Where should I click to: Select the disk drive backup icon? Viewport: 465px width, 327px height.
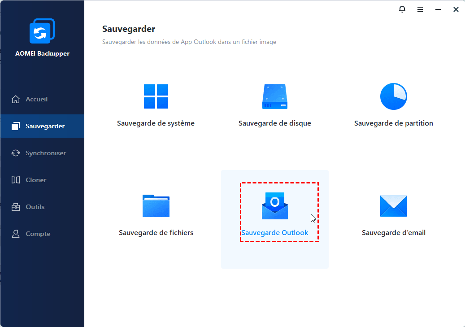click(x=275, y=96)
